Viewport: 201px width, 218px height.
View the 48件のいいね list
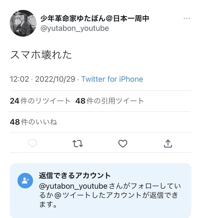(33, 122)
